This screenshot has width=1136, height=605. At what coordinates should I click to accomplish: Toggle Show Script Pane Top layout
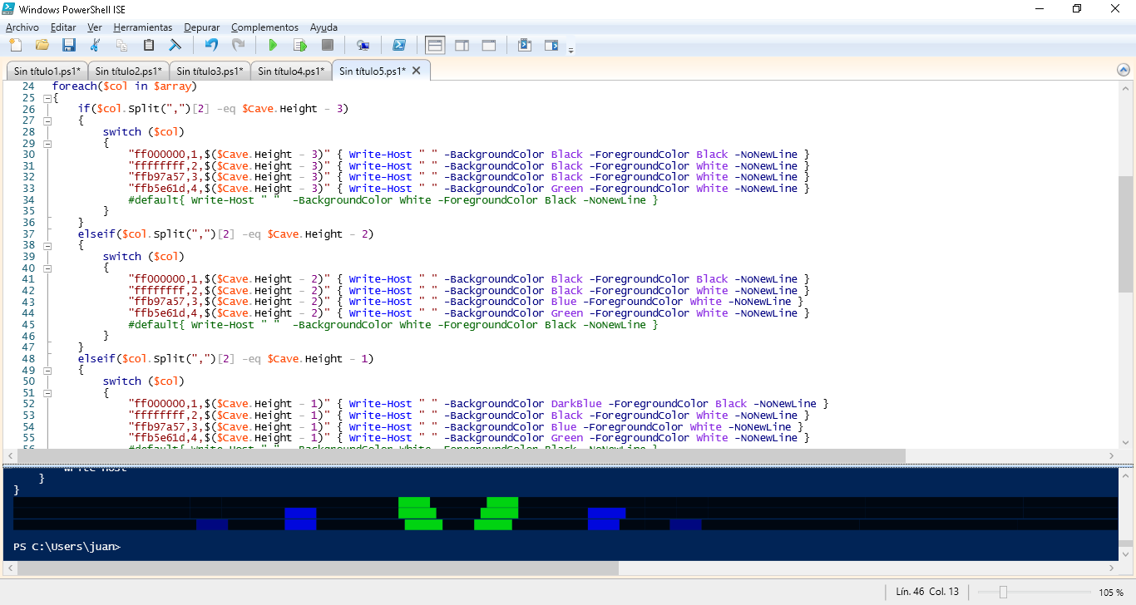(x=435, y=45)
